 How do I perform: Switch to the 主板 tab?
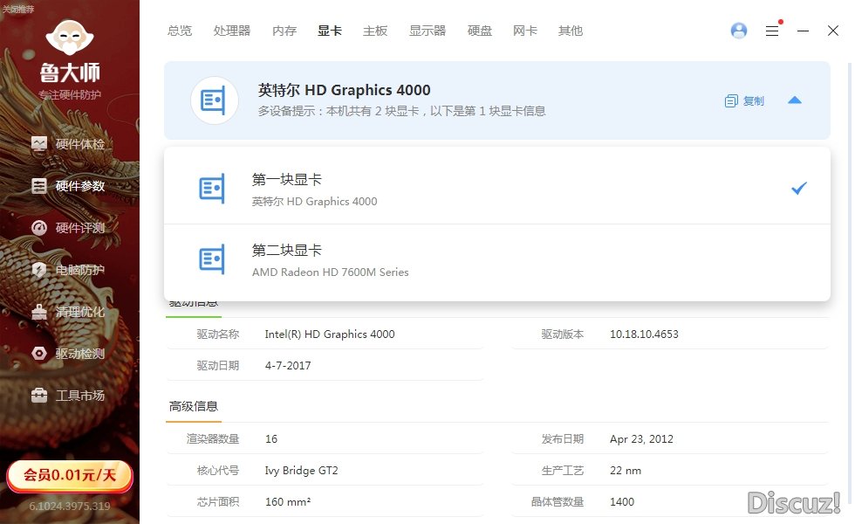pyautogui.click(x=375, y=31)
